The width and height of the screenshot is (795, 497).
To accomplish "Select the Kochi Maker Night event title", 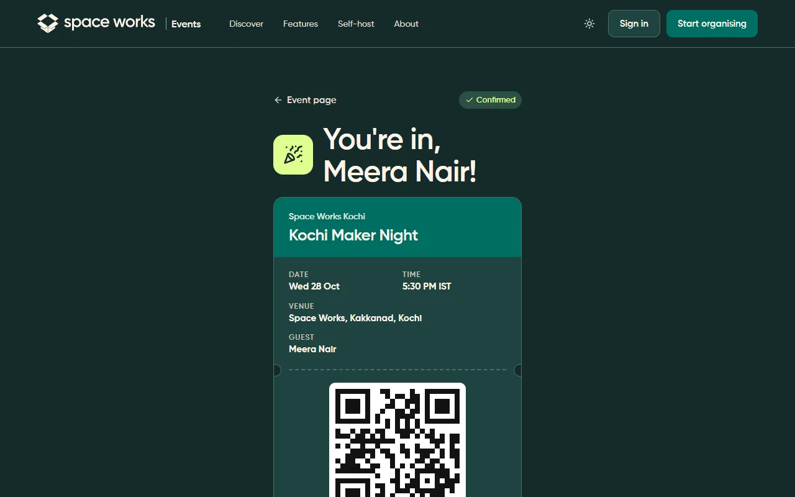I will [x=353, y=235].
